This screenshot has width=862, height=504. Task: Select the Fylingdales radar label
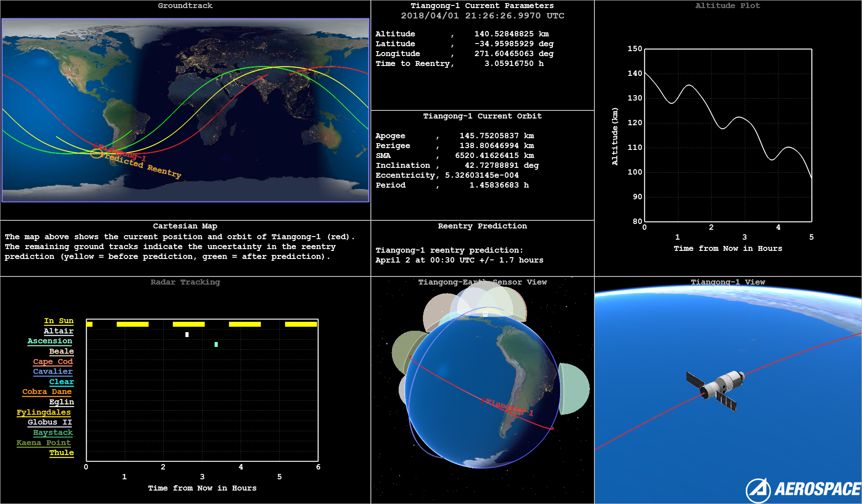pyautogui.click(x=44, y=412)
